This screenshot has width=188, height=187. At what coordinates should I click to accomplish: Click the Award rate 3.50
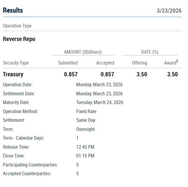[172, 74]
